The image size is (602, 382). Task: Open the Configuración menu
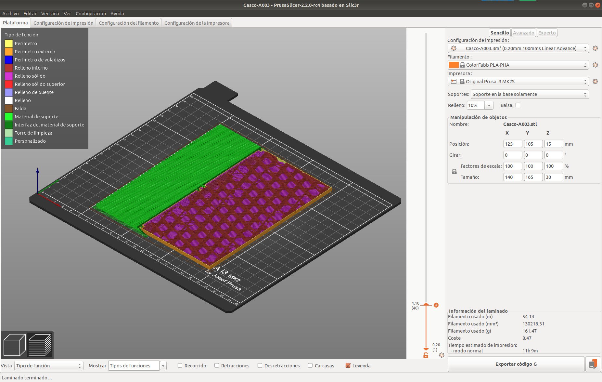click(91, 14)
